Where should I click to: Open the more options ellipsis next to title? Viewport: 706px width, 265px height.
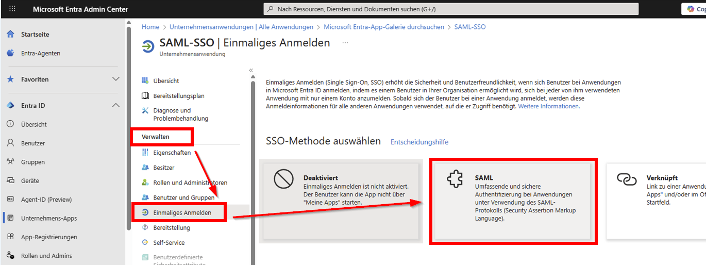point(345,43)
